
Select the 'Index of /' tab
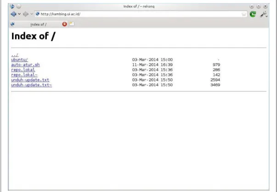[x=39, y=24]
